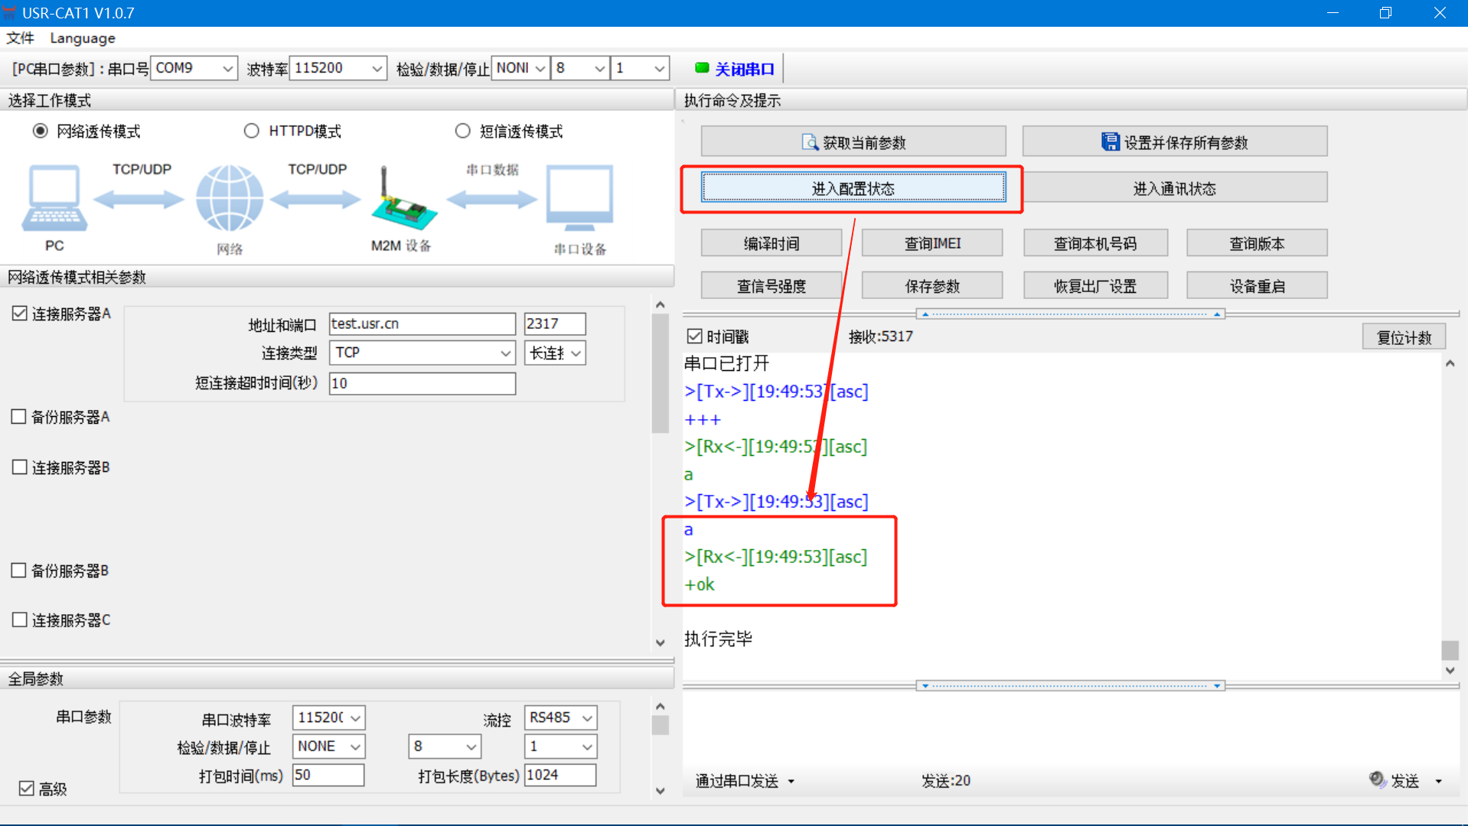1468x826 pixels.
Task: Click 编译时间 button
Action: (772, 243)
